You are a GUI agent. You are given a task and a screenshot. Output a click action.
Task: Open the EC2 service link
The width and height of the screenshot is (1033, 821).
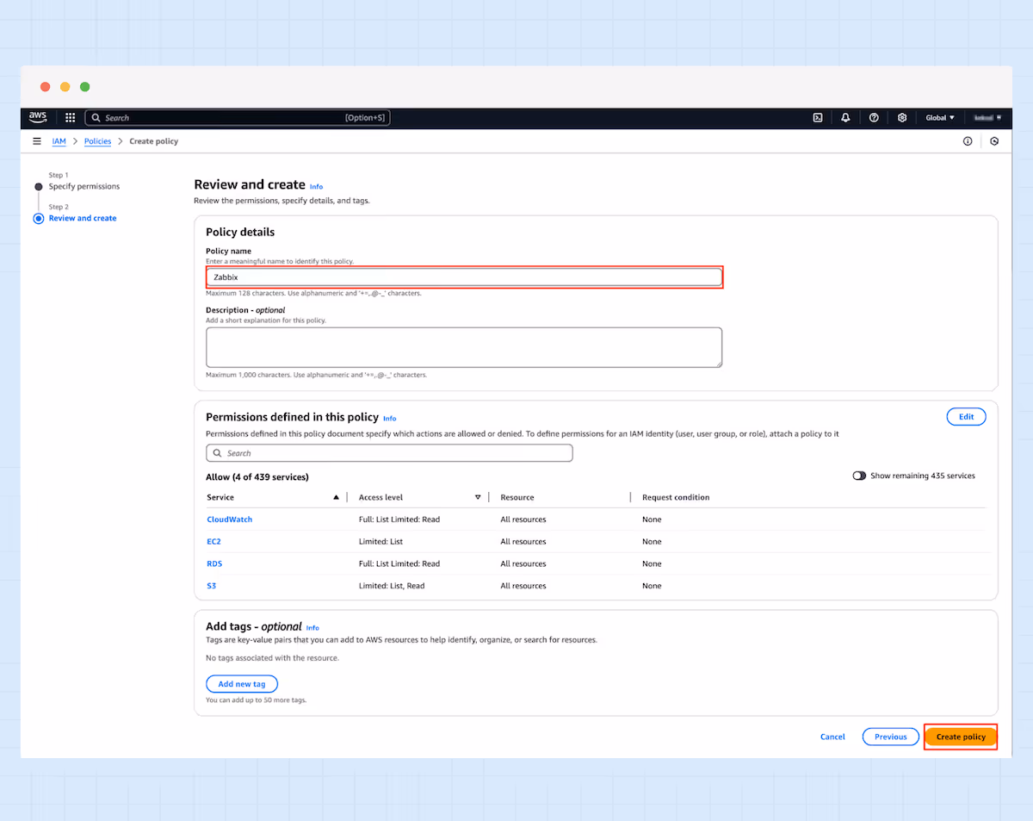(214, 542)
